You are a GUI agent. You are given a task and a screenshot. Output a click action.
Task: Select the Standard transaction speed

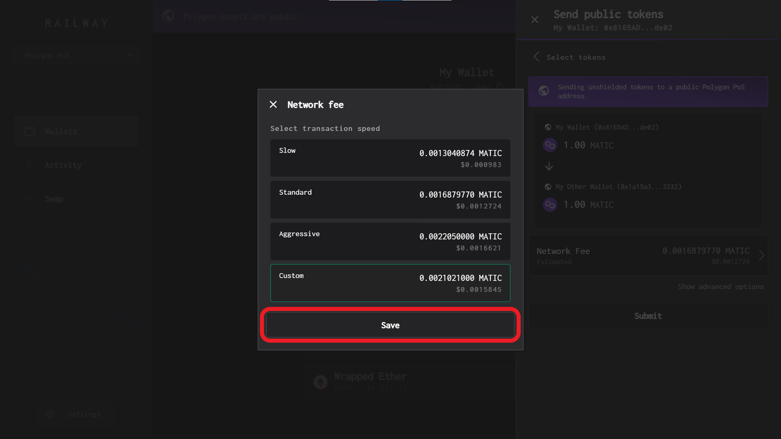pos(390,200)
